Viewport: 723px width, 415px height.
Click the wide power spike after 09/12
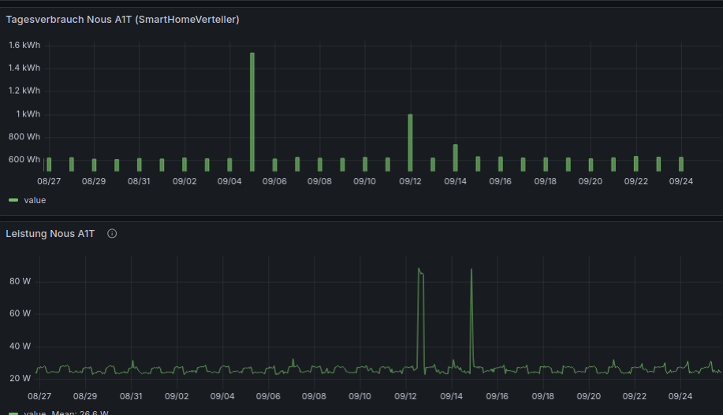click(x=420, y=315)
